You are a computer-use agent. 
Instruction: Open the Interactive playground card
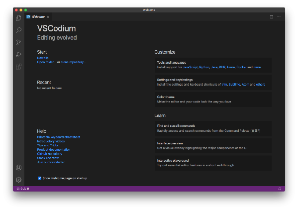(213, 163)
